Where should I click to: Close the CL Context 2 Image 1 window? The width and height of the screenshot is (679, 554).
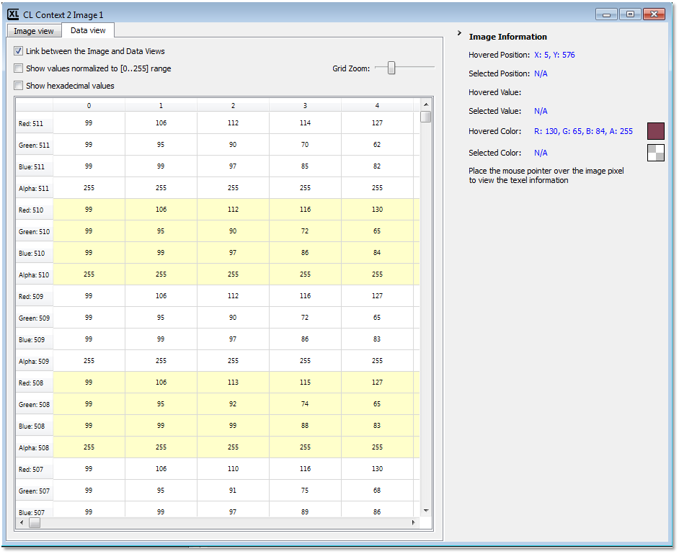[654, 14]
